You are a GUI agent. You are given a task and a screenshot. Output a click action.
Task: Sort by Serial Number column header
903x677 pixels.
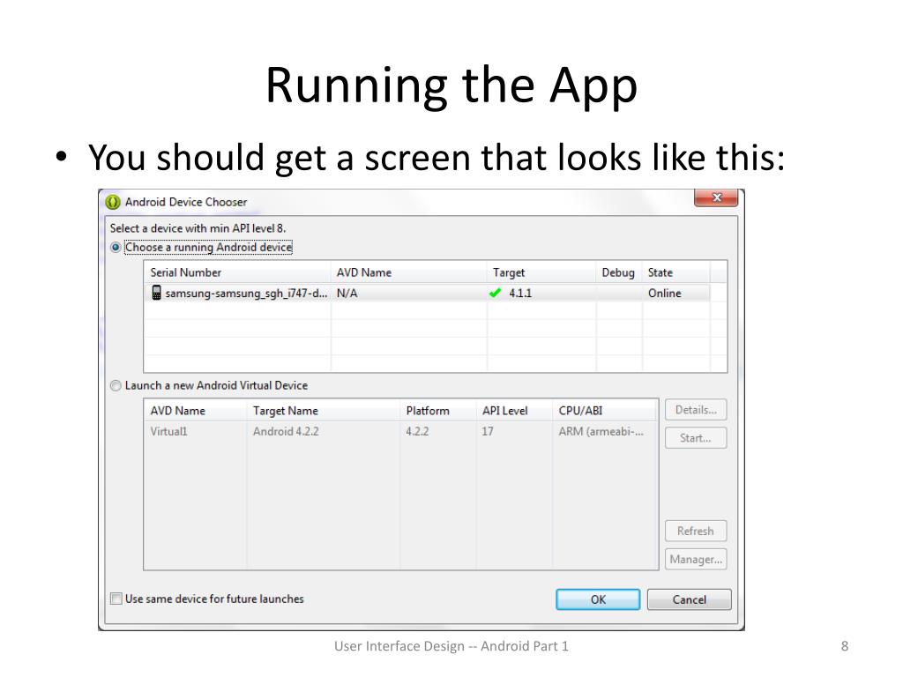tap(237, 272)
